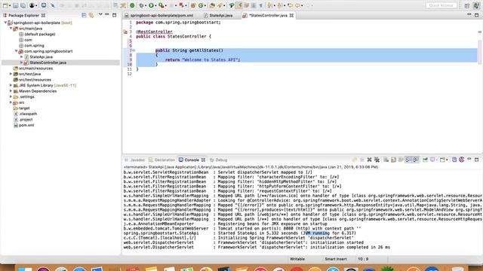483x271 pixels.
Task: Click the green Run button in the toolbar
Action: pos(151,5)
